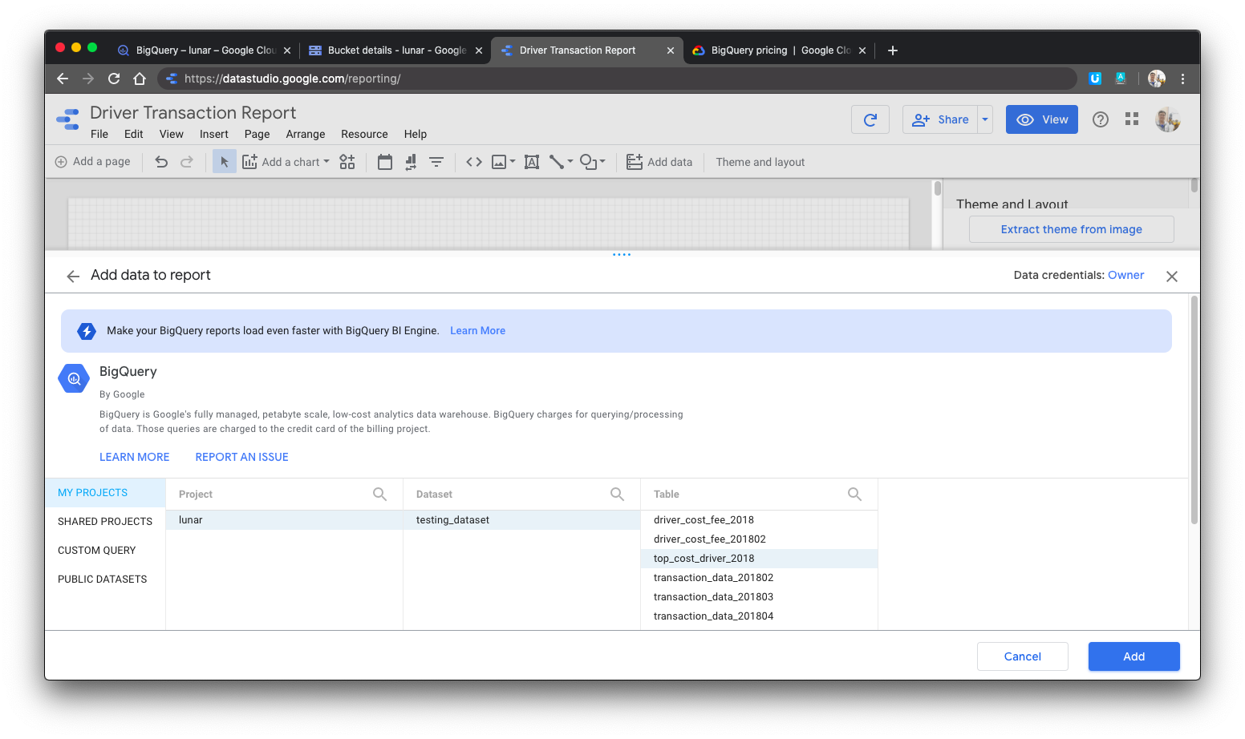Open the Share options dropdown arrow
1245x739 pixels.
click(985, 119)
